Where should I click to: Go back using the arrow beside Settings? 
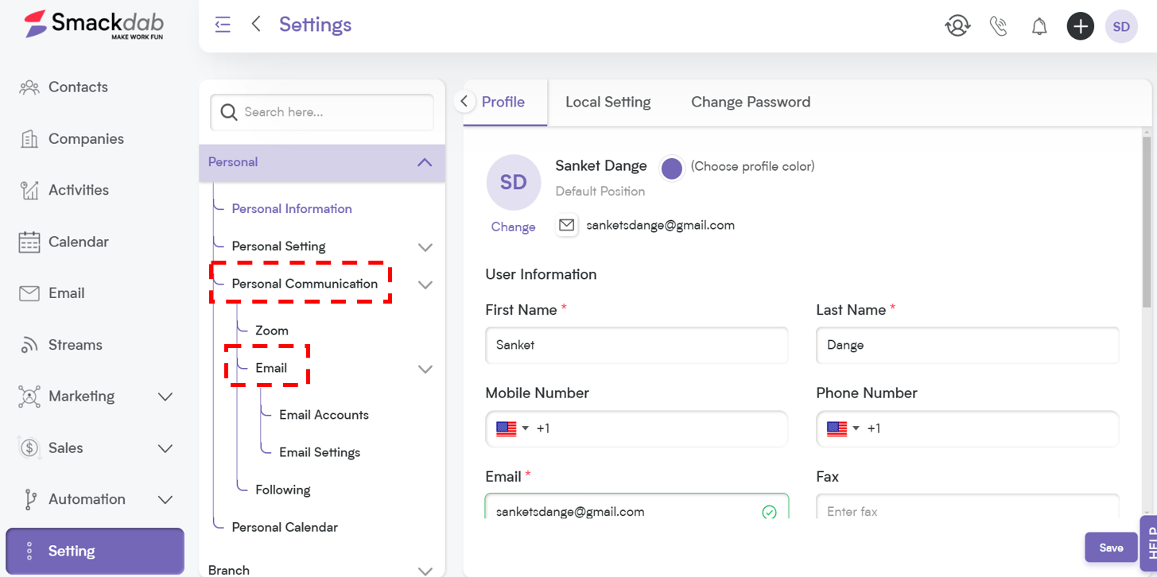point(256,25)
